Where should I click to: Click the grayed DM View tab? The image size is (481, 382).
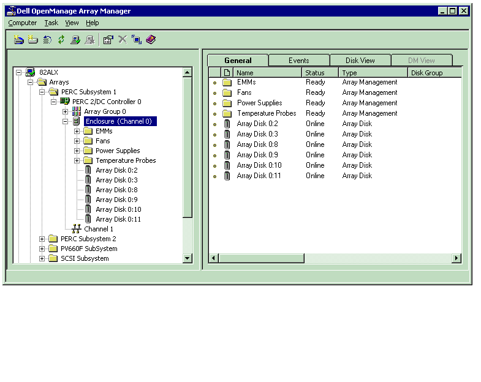422,61
